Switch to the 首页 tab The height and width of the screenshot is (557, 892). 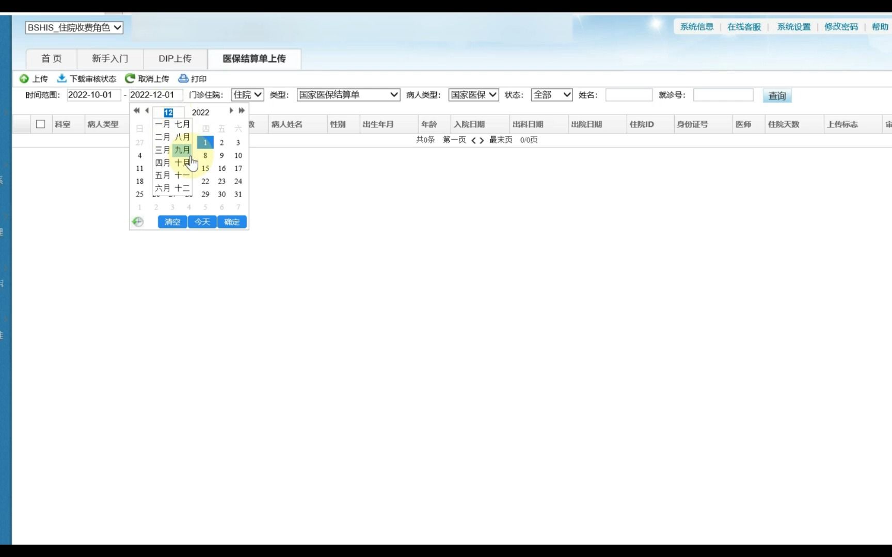point(52,59)
